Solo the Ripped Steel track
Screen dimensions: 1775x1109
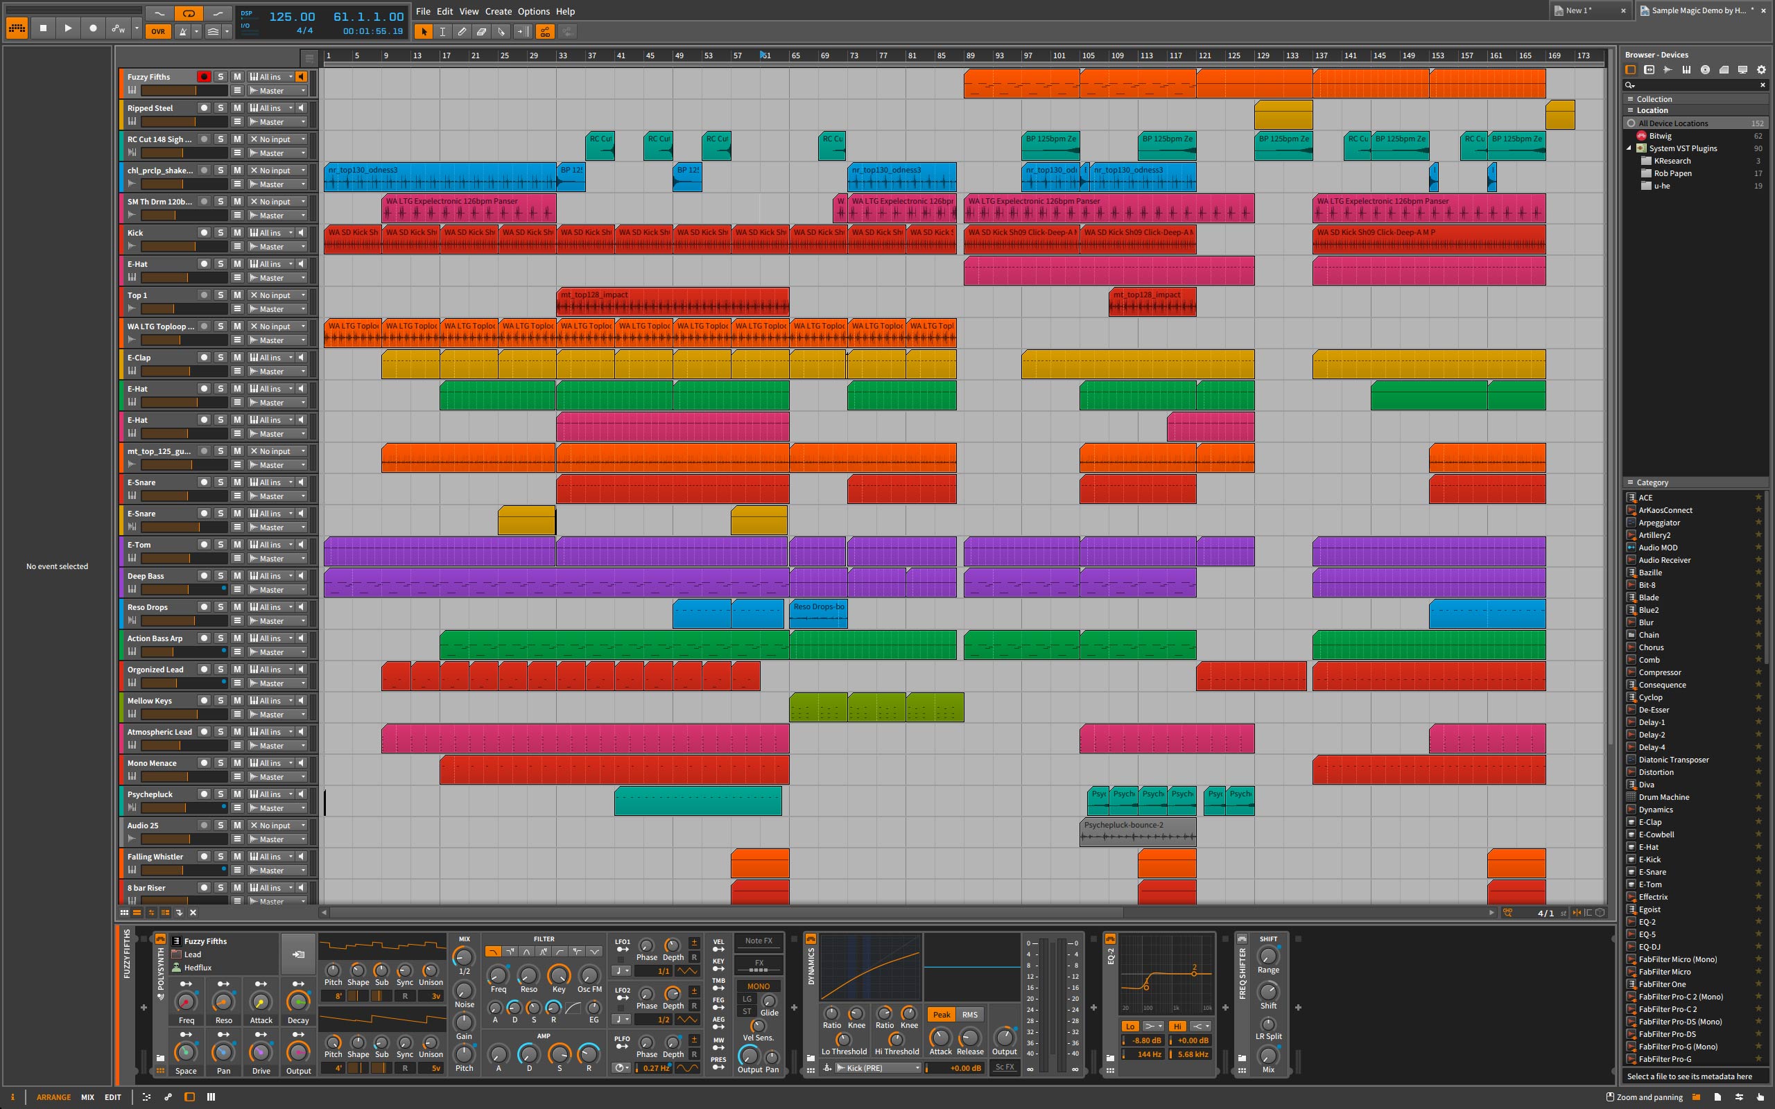[220, 108]
